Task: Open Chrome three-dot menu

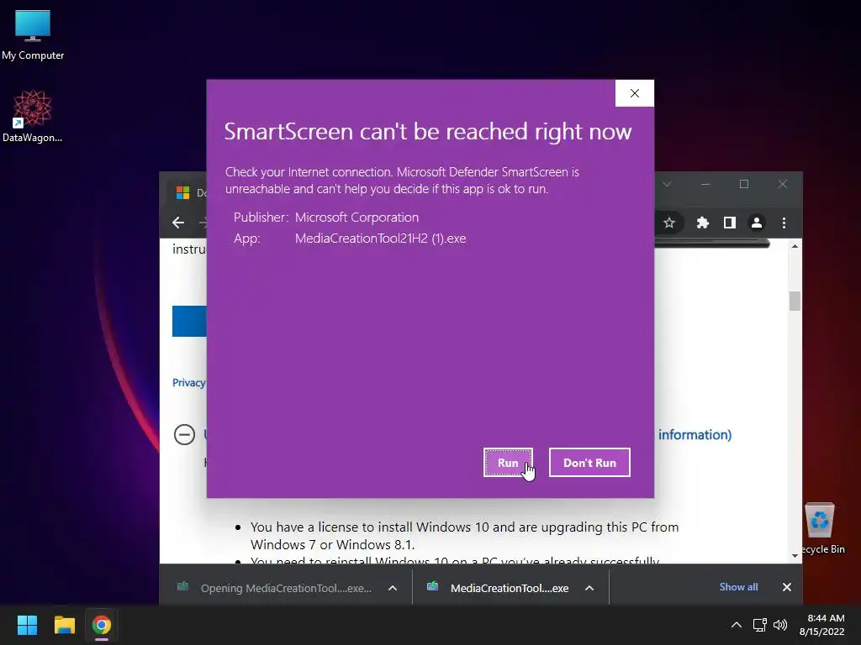Action: 784,223
